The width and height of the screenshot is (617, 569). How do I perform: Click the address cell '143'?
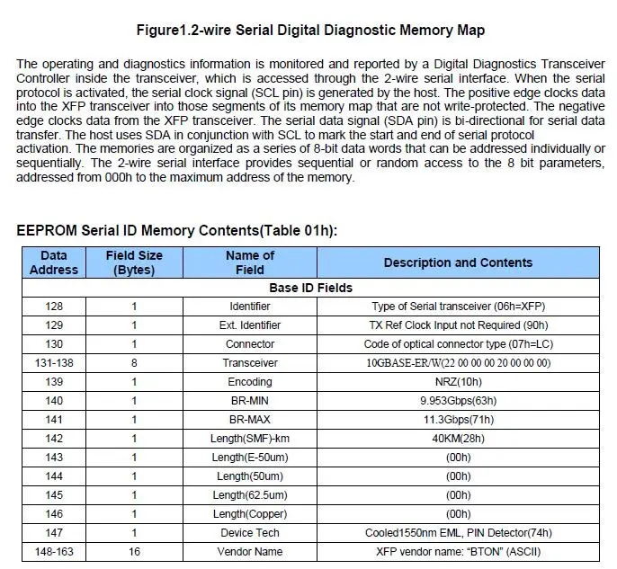(x=54, y=458)
